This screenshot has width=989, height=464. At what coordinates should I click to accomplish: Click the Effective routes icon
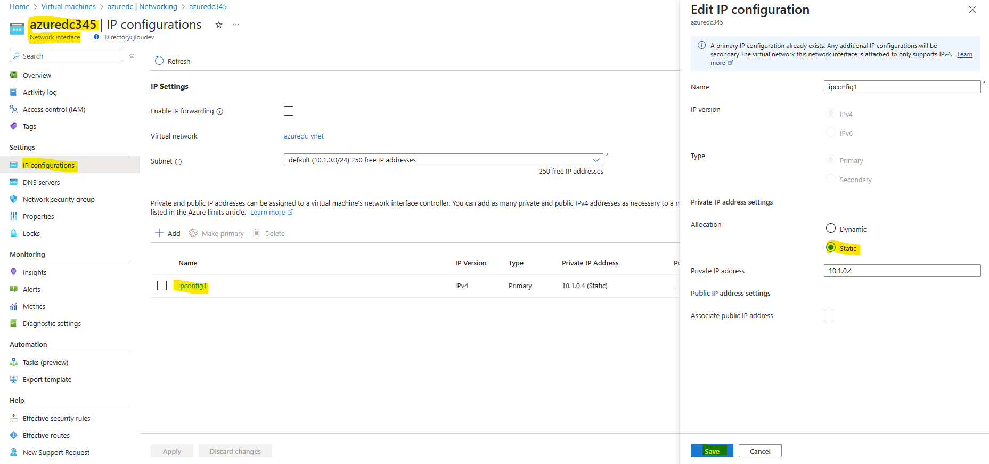click(14, 435)
